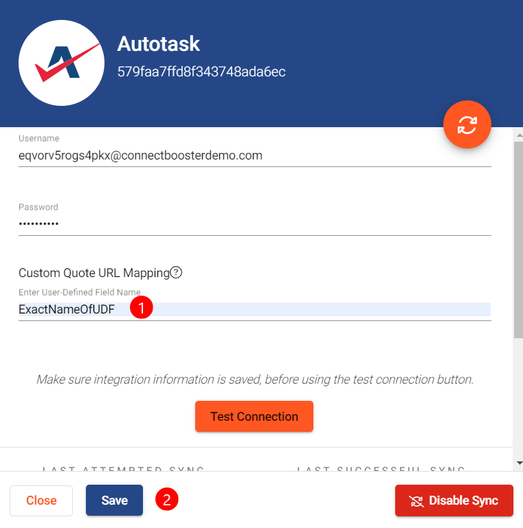The width and height of the screenshot is (523, 528).
Task: Click the Autotask logo circle
Action: pos(62,63)
